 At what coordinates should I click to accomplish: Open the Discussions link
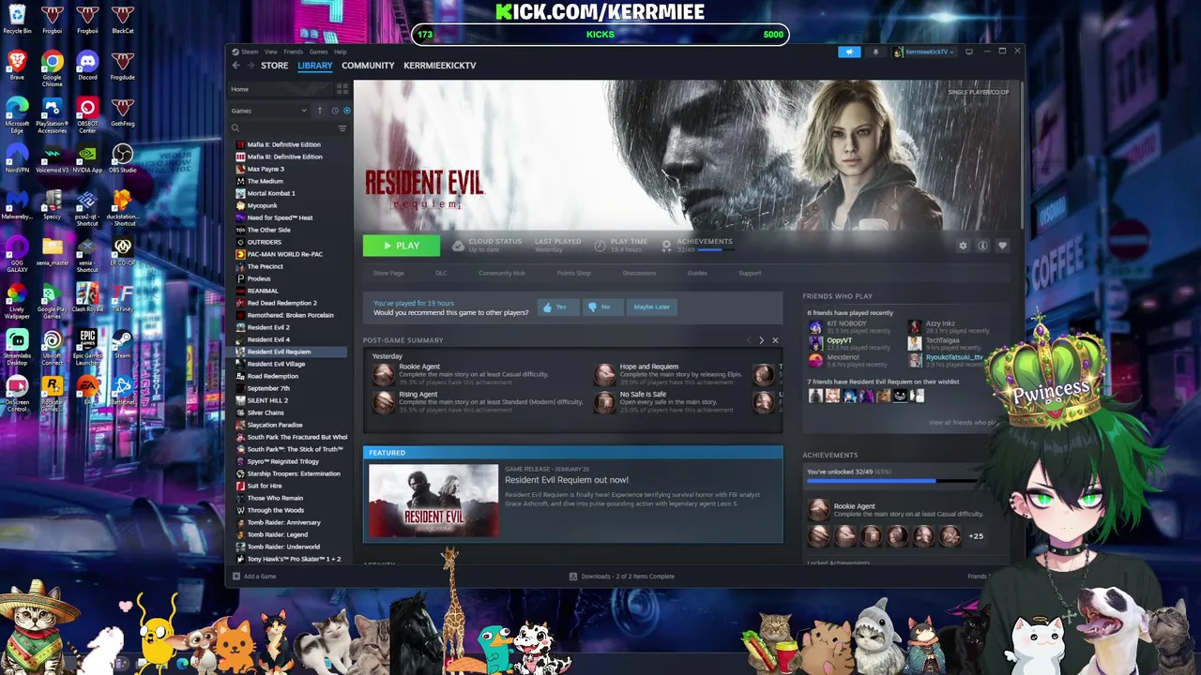pyautogui.click(x=639, y=273)
